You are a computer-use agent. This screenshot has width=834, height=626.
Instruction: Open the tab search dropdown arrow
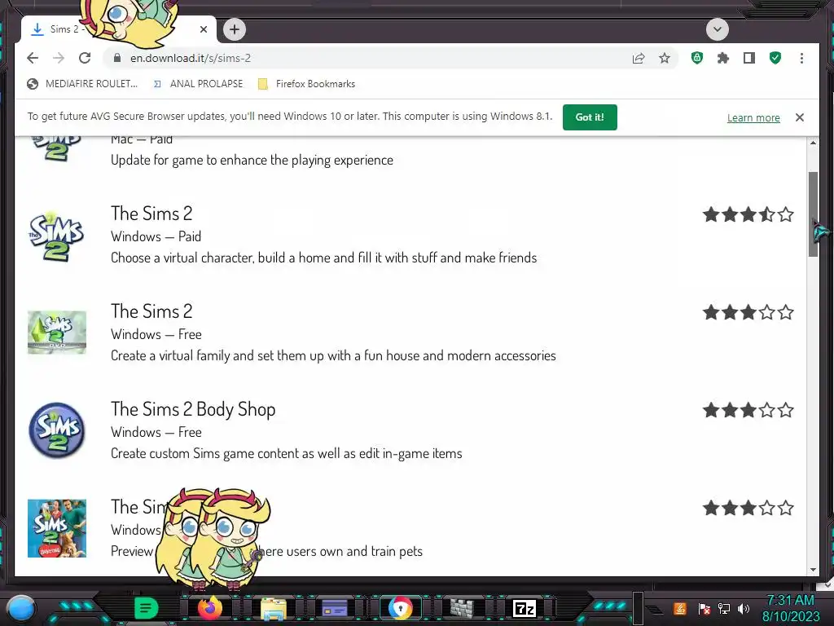(x=717, y=29)
